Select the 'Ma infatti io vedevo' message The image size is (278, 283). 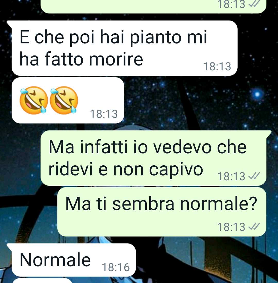[153, 158]
